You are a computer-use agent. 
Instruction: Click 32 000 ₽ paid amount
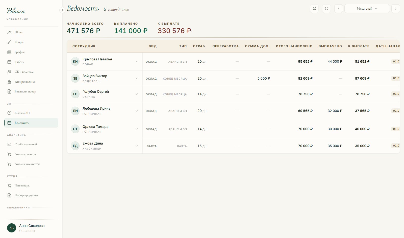coord(335,111)
